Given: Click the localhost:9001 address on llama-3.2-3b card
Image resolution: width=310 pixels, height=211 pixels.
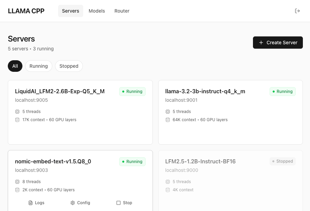Looking at the screenshot, I should pos(182,100).
